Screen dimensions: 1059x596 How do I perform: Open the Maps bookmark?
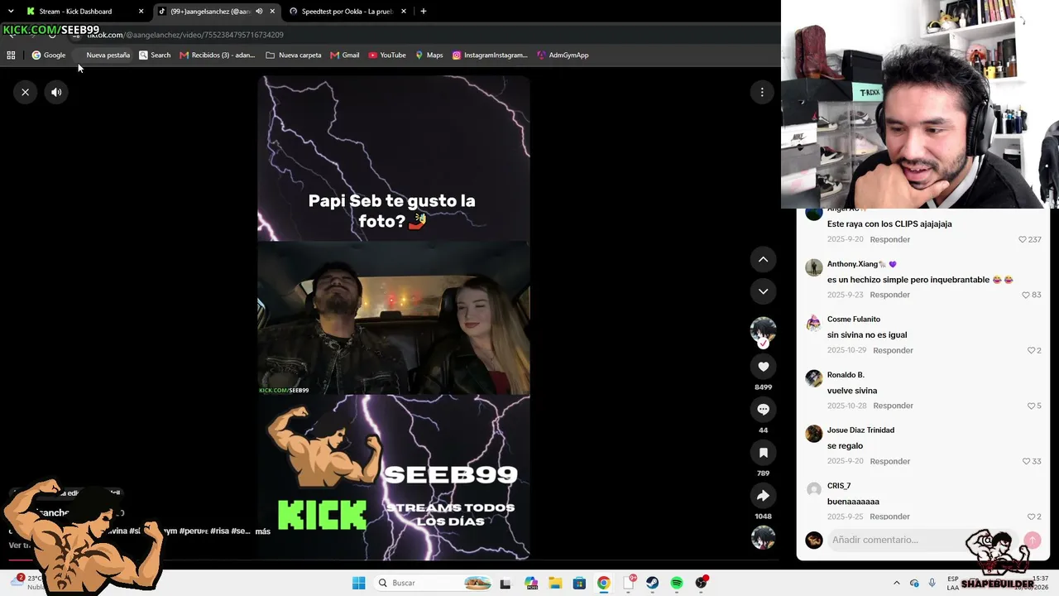pyautogui.click(x=429, y=55)
